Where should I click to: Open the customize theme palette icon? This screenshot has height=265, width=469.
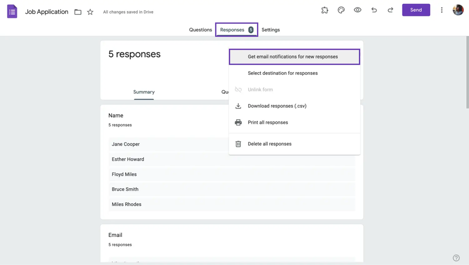341,10
